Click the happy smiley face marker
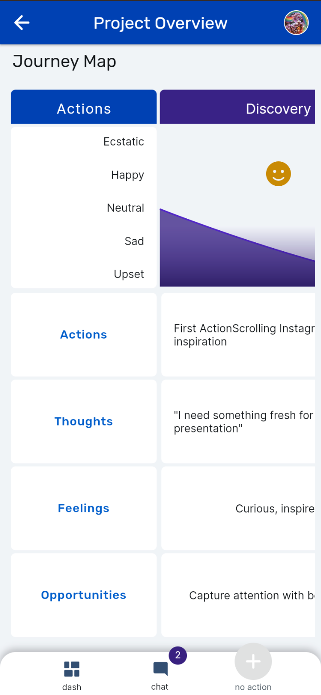The width and height of the screenshot is (321, 695). (x=278, y=174)
